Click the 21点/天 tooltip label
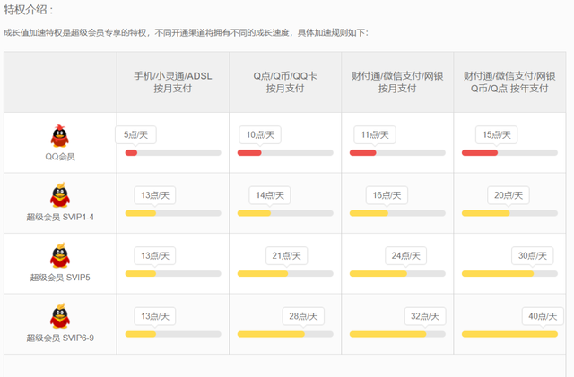Screen dimensions: 574x377 (287, 255)
